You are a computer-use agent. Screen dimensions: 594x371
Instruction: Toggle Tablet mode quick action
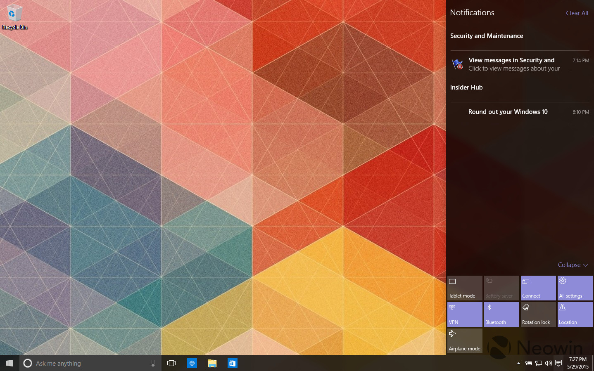coord(465,288)
